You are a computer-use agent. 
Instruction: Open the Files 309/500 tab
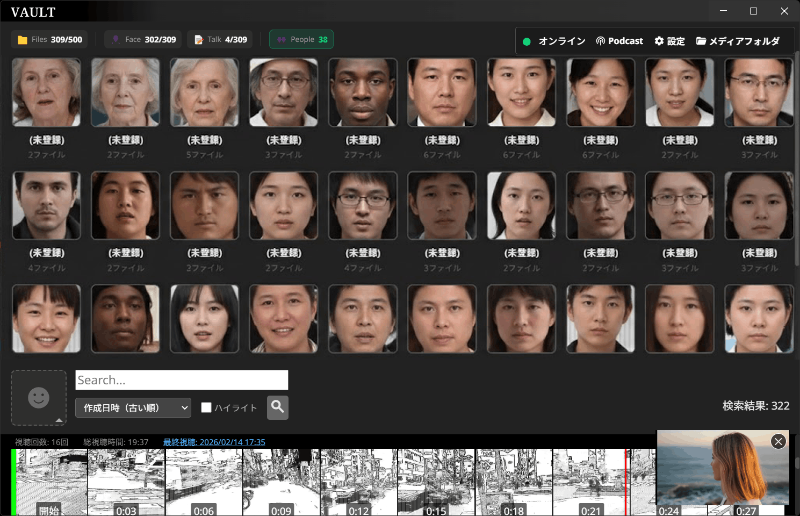tap(49, 40)
